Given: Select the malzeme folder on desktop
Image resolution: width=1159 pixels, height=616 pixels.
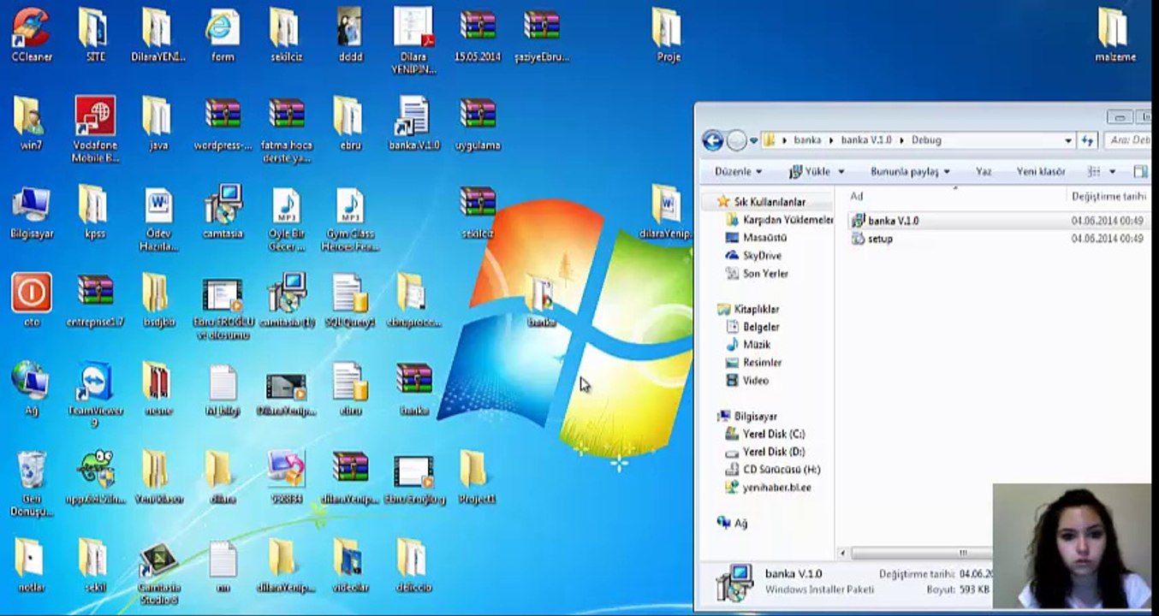Looking at the screenshot, I should pyautogui.click(x=1114, y=34).
